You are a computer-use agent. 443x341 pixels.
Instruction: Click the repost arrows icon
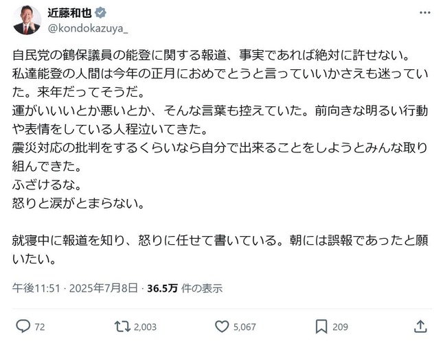[x=122, y=325]
